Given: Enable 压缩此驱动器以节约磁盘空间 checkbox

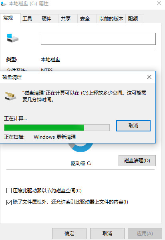Looking at the screenshot, I should point(9,191).
